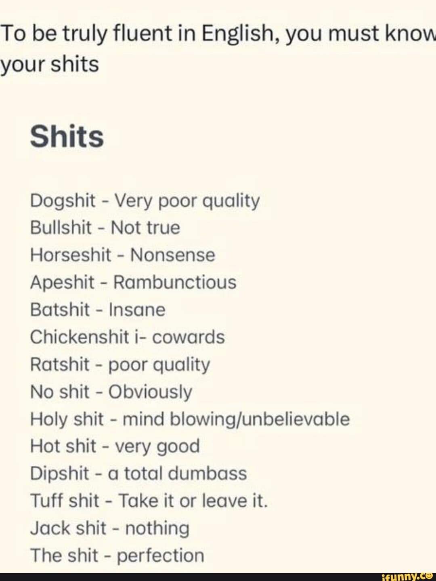The image size is (436, 581).
Task: Click the 'Shits' bold heading
Action: coord(67,136)
